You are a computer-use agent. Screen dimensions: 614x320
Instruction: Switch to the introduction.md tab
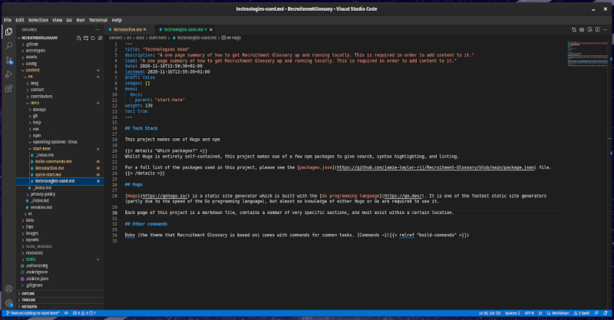(x=127, y=29)
